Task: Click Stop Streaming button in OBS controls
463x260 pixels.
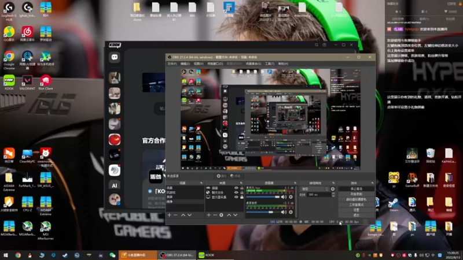Action: (x=357, y=189)
